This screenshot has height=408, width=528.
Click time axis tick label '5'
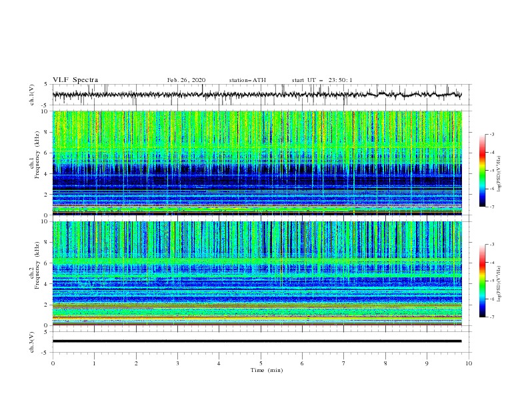[261, 363]
